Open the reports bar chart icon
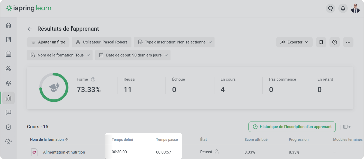Image resolution: width=364 pixels, height=159 pixels. (x=8, y=98)
